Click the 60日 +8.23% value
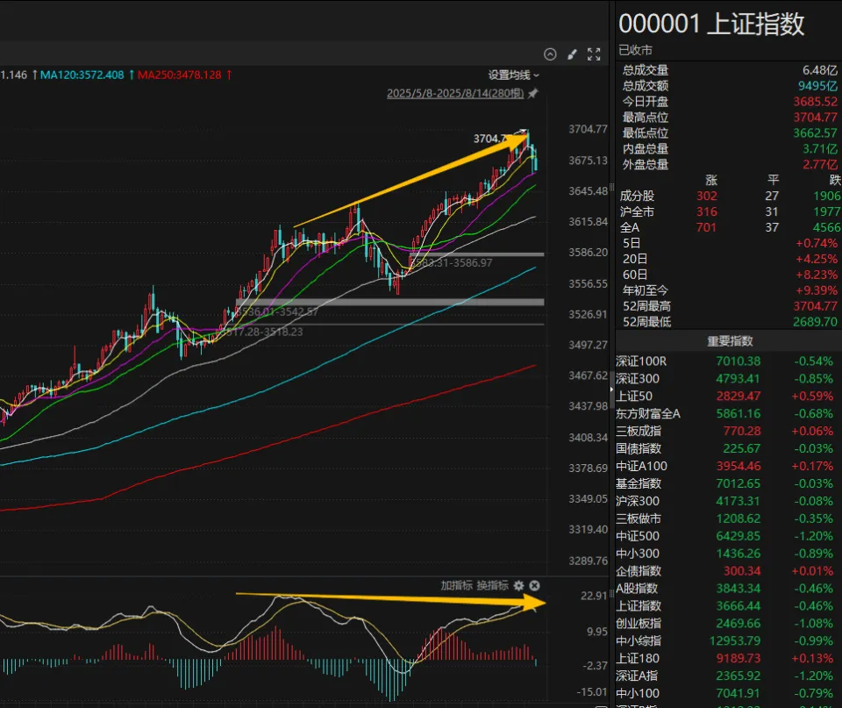Viewport: 842px width, 708px height. click(817, 275)
